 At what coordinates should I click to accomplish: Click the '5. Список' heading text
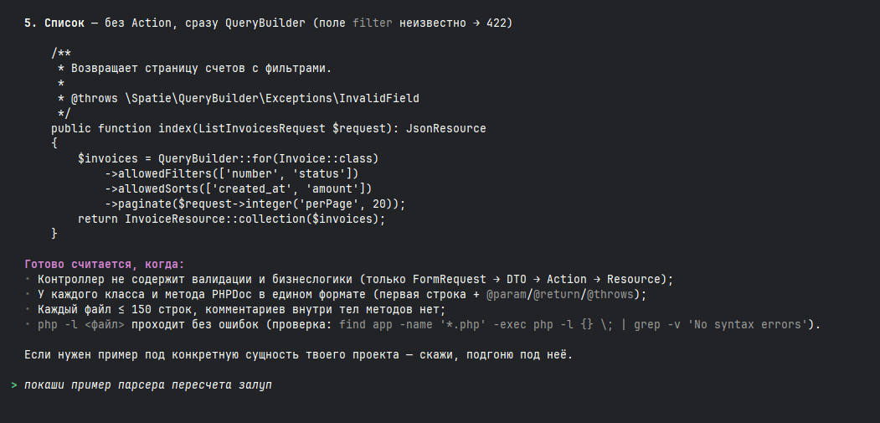point(54,23)
